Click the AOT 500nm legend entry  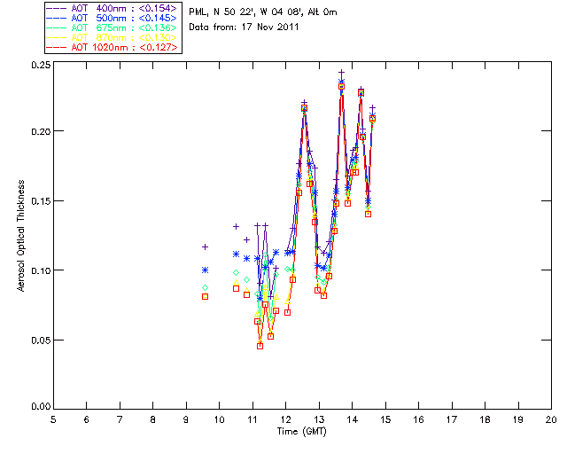(112, 18)
